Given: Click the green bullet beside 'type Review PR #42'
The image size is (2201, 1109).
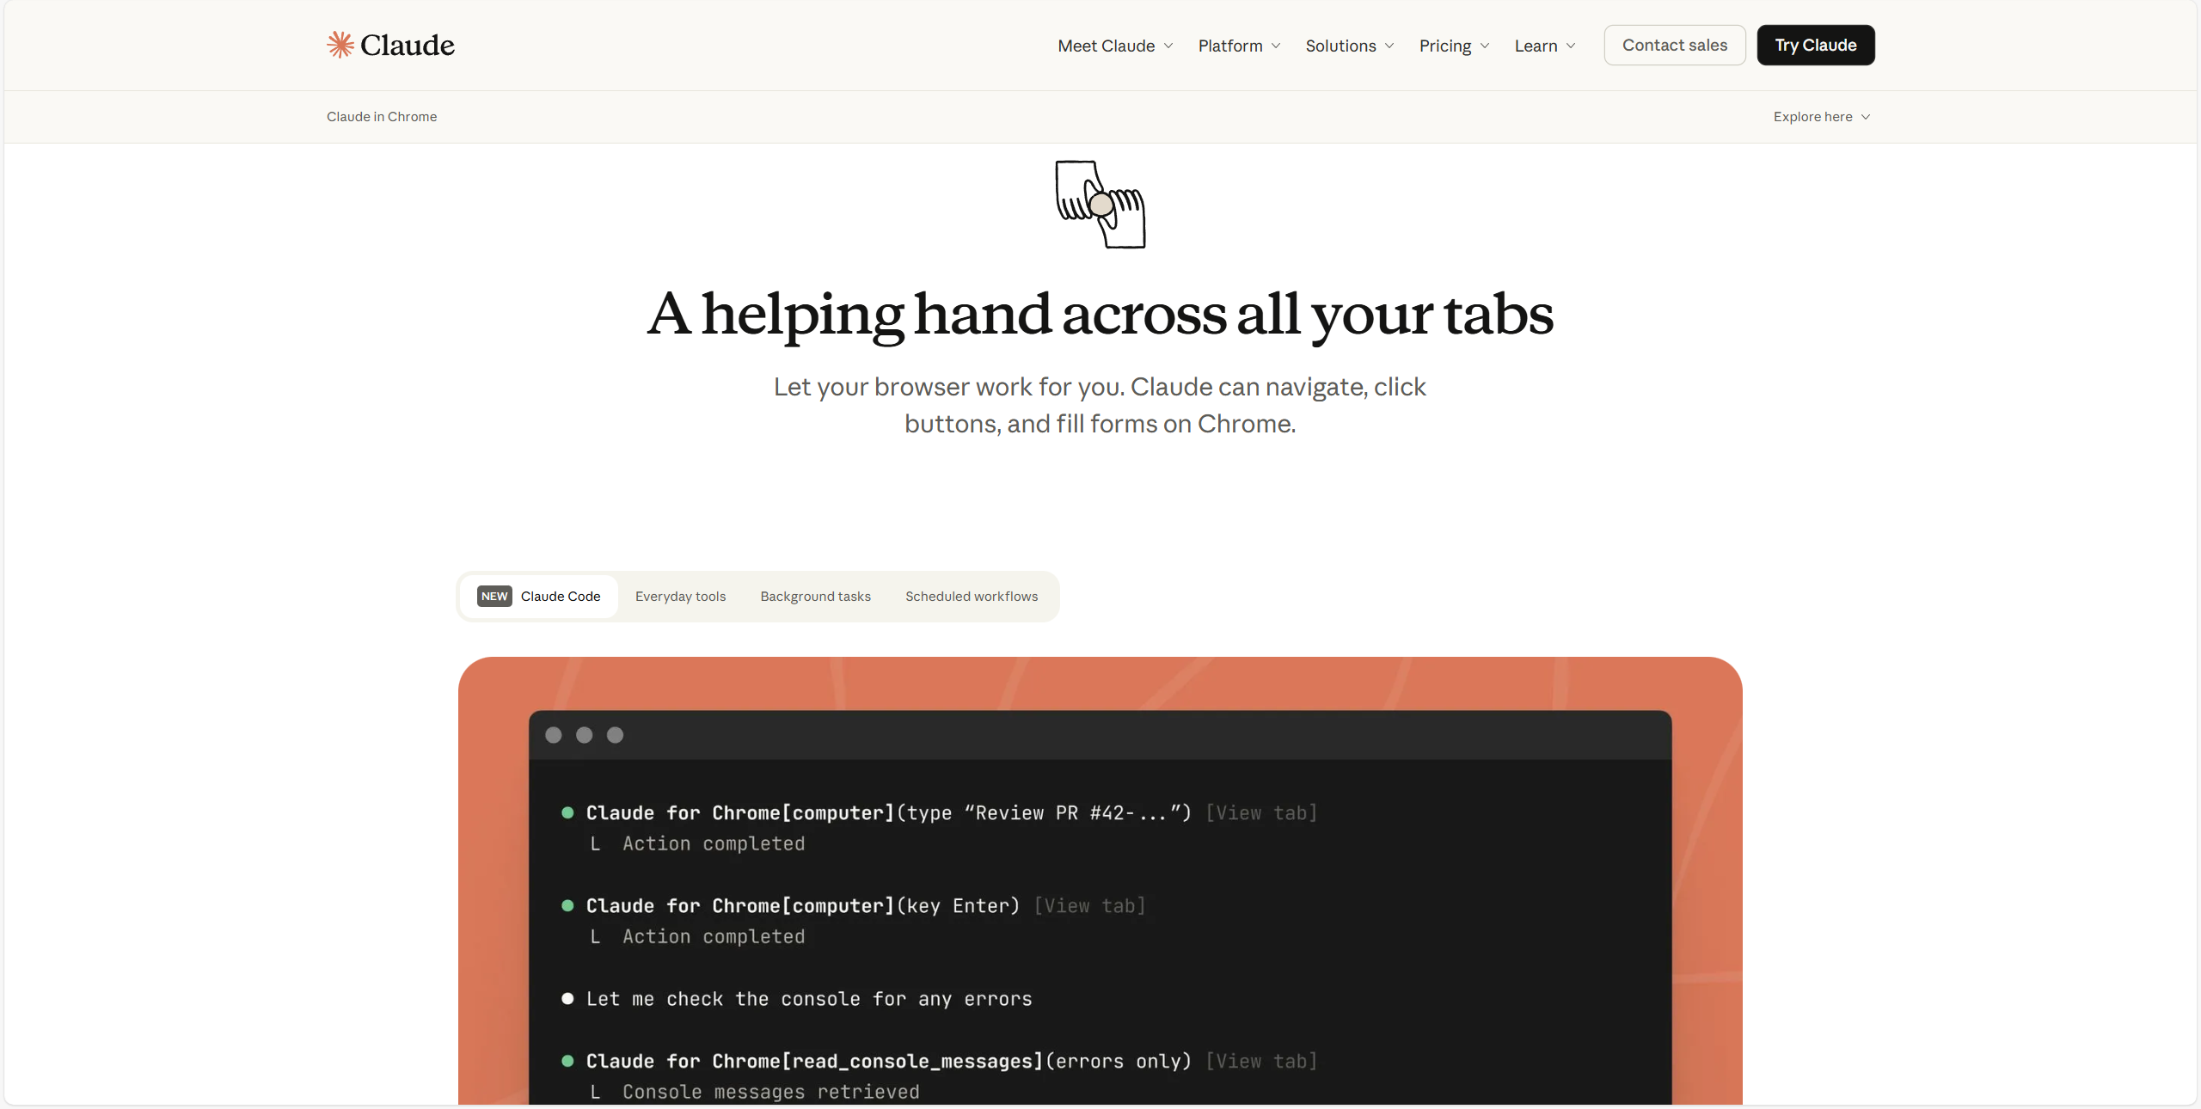Looking at the screenshot, I should (567, 812).
